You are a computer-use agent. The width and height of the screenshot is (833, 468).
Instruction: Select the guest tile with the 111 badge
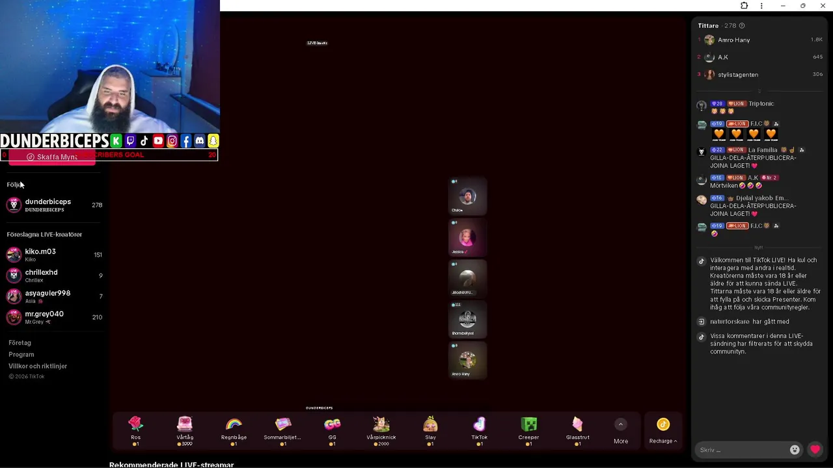coord(467,318)
